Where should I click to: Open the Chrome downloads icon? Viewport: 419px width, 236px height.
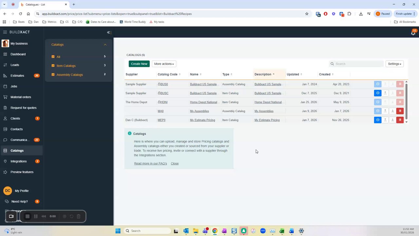[x=361, y=14]
